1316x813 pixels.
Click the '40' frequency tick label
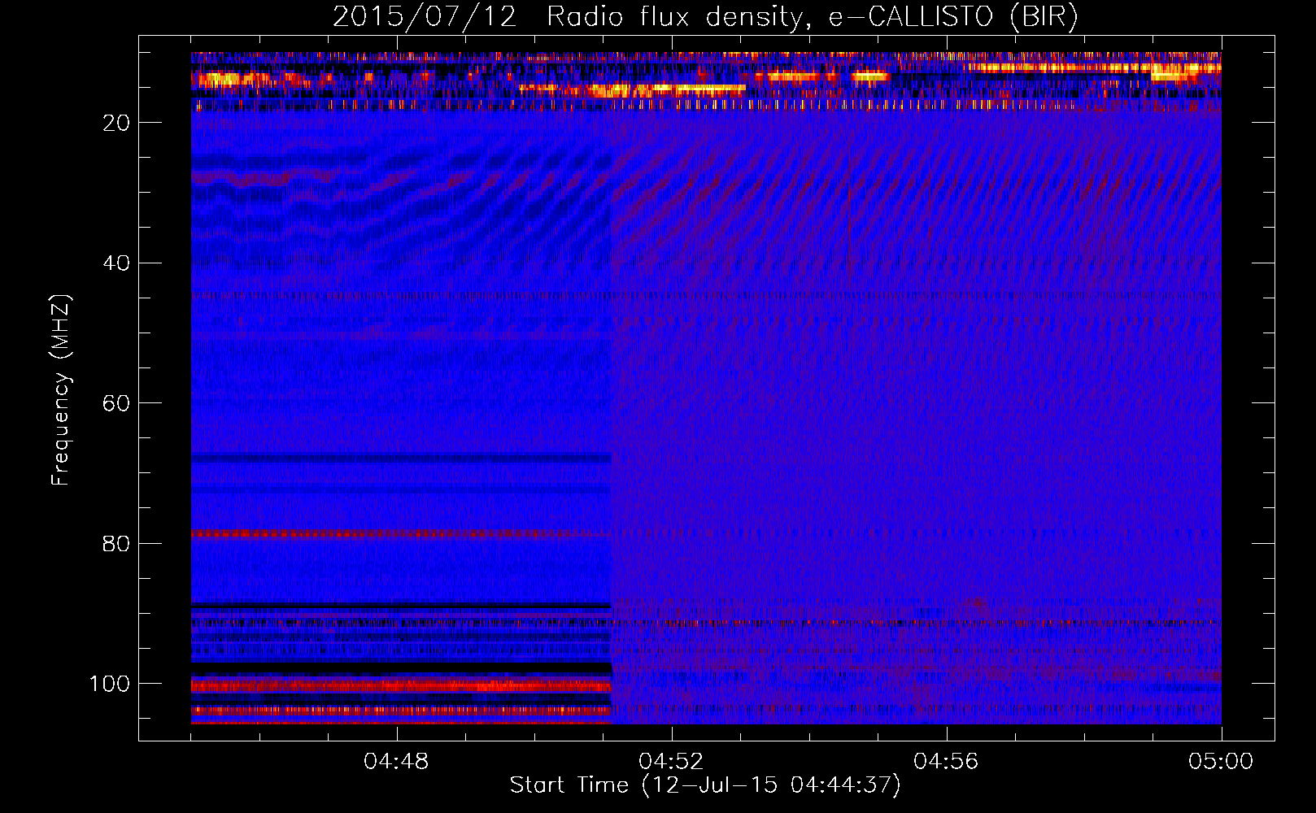pos(116,263)
